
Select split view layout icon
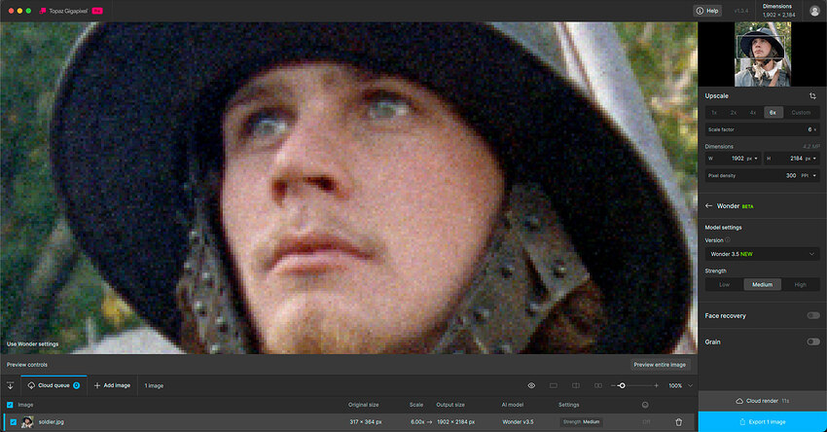coord(575,385)
